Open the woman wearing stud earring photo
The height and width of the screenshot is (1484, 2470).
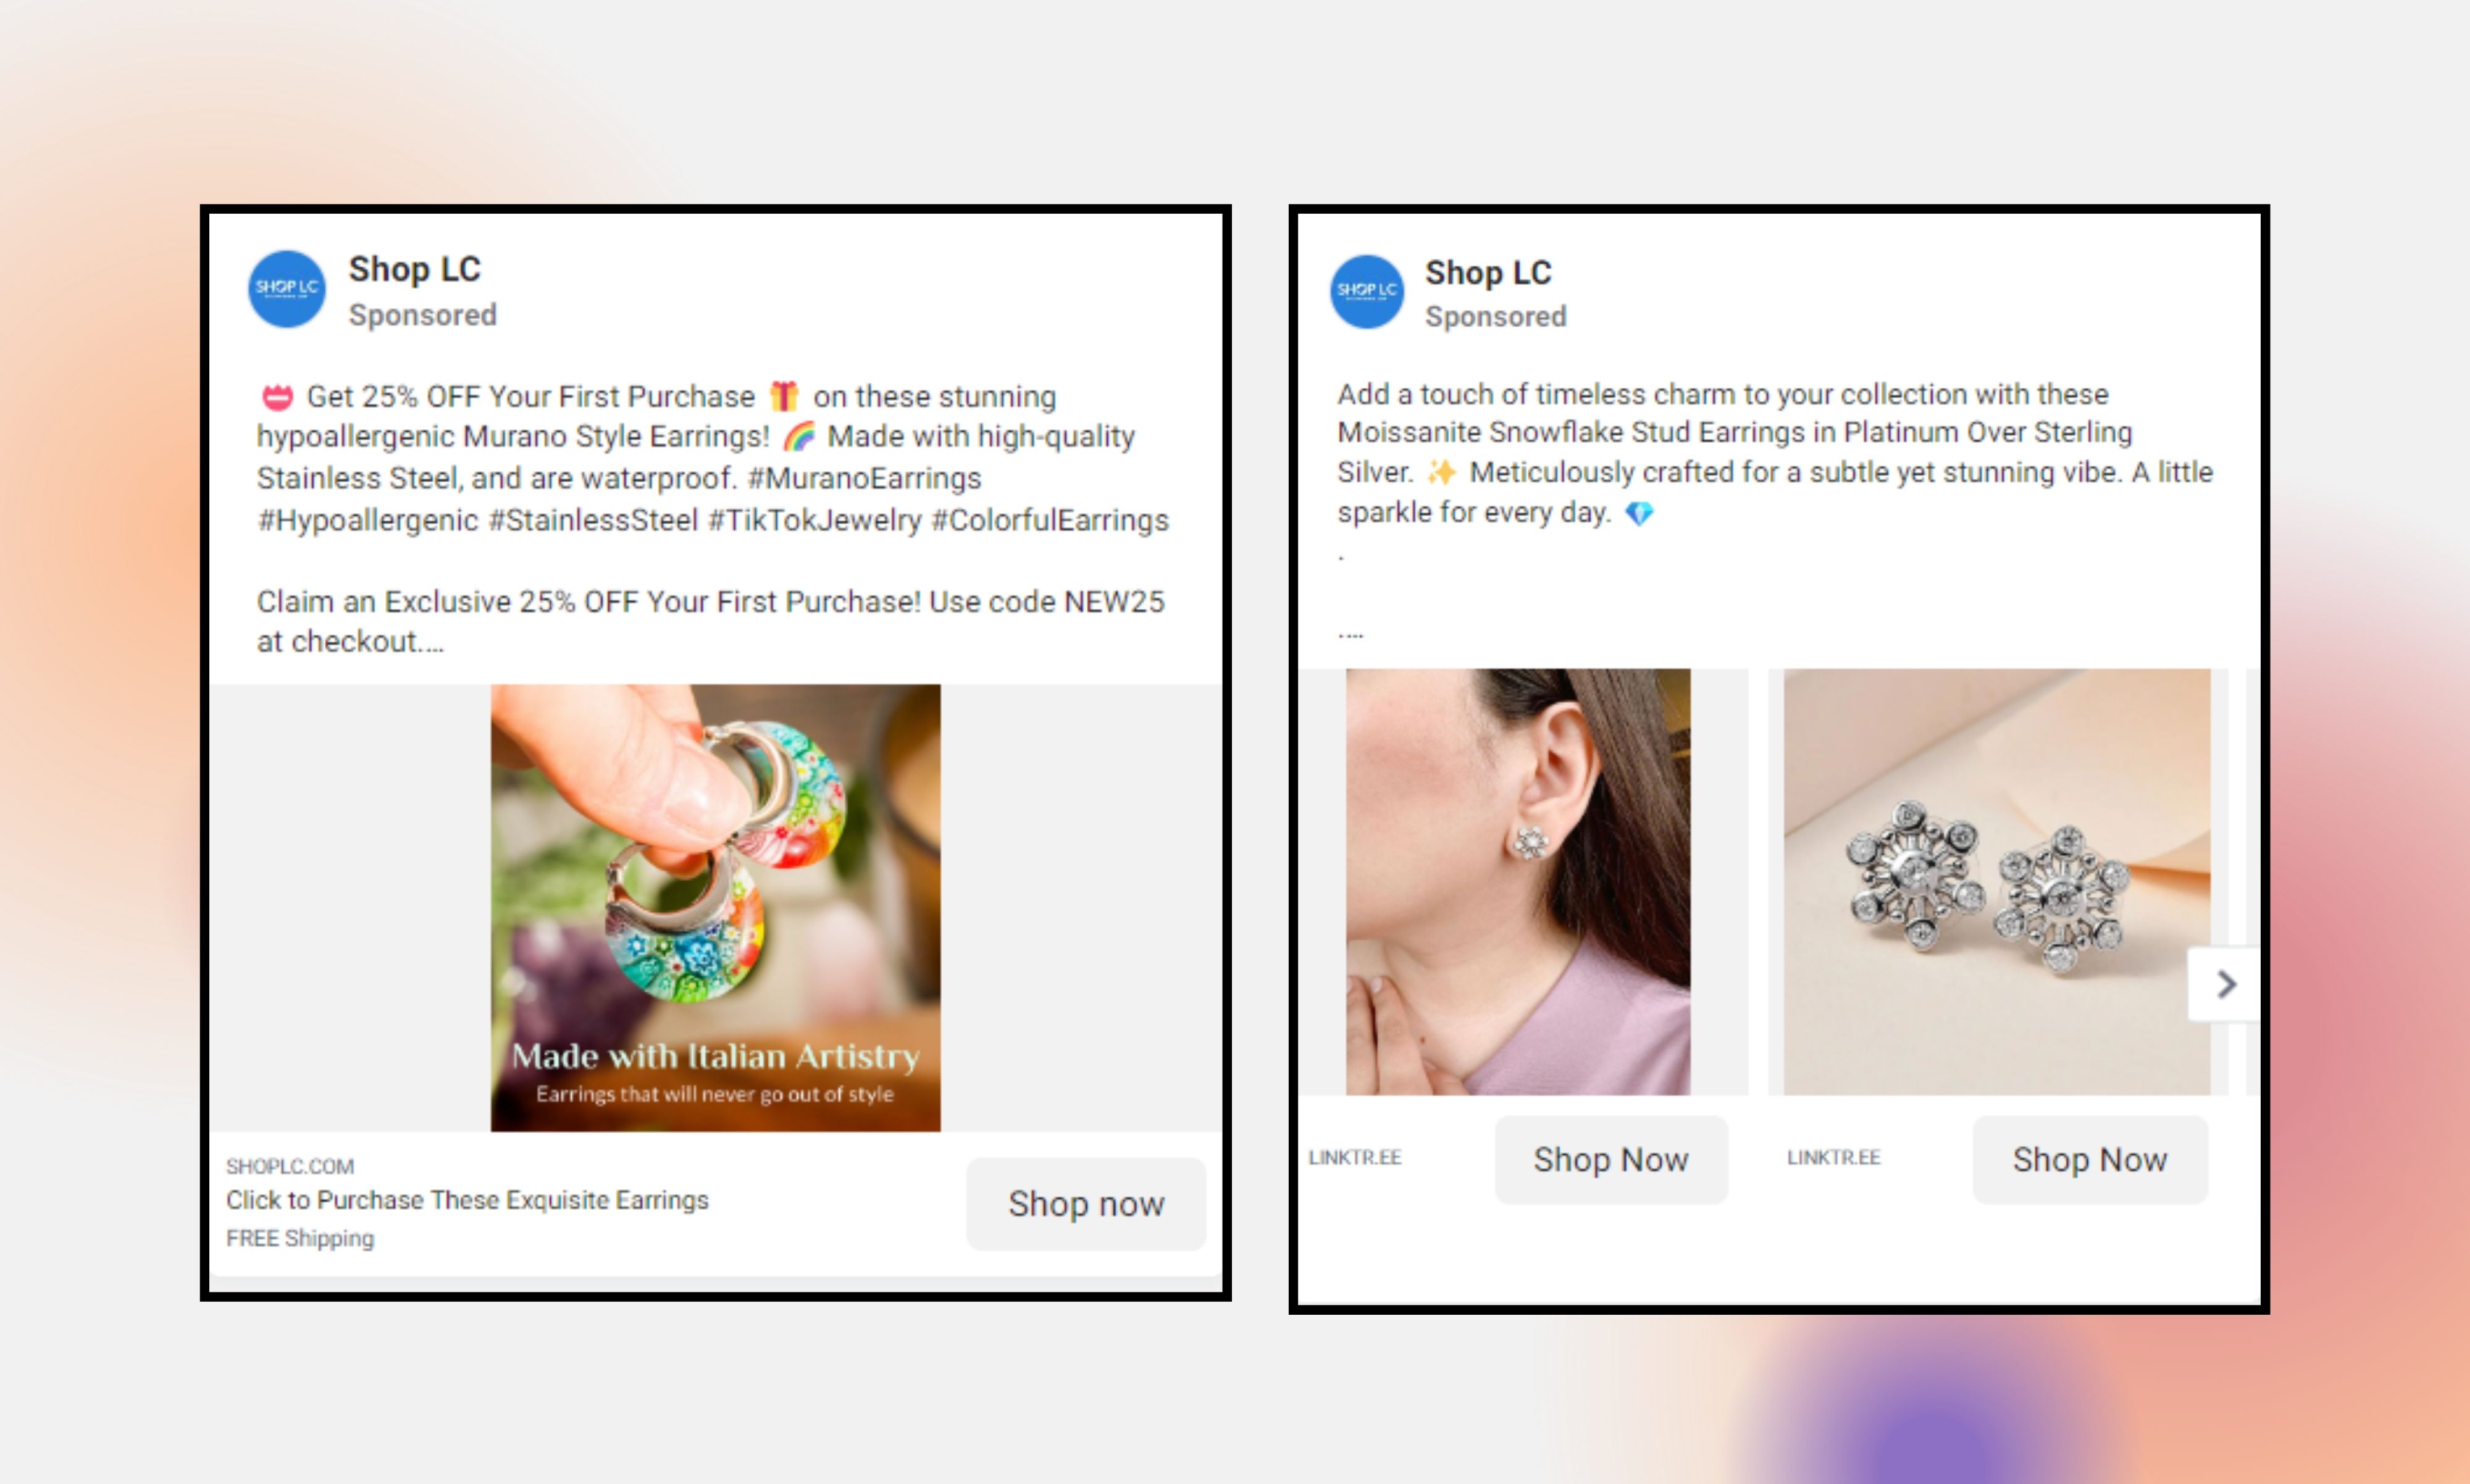point(1517,881)
